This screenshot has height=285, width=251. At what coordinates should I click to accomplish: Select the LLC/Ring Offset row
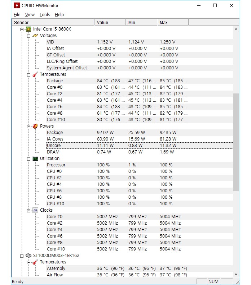[140, 61]
